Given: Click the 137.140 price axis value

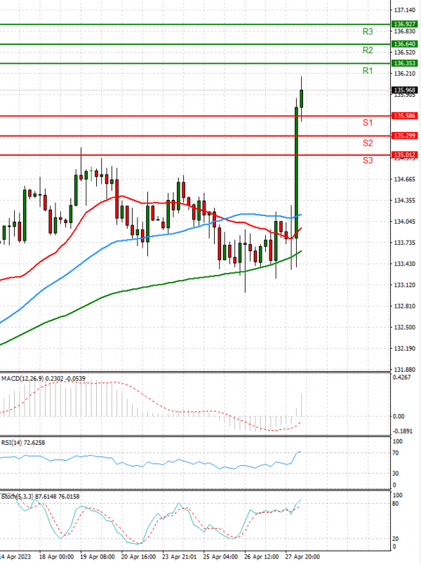Looking at the screenshot, I should [x=404, y=10].
